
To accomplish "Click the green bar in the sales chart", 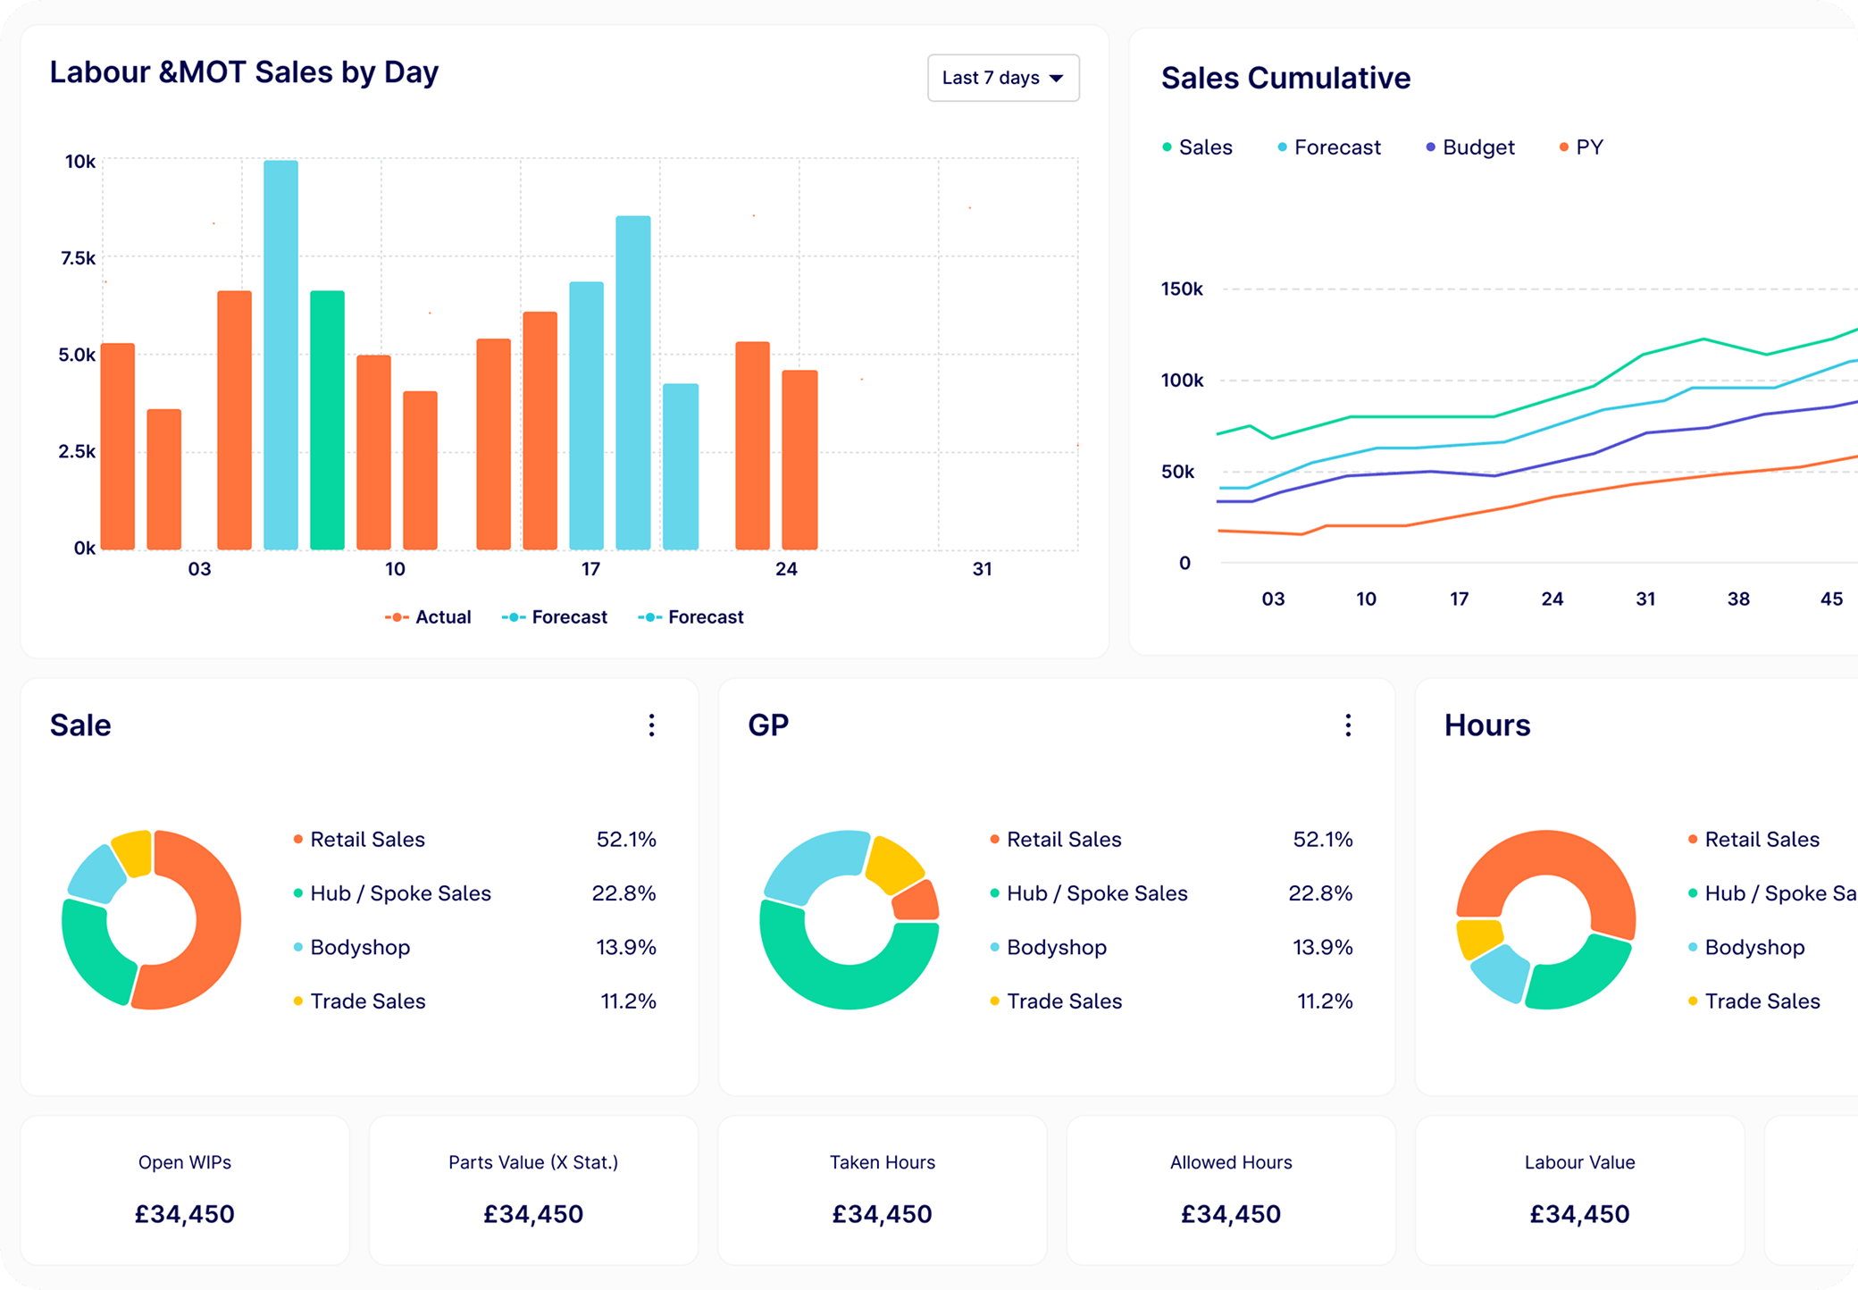I will coord(327,420).
